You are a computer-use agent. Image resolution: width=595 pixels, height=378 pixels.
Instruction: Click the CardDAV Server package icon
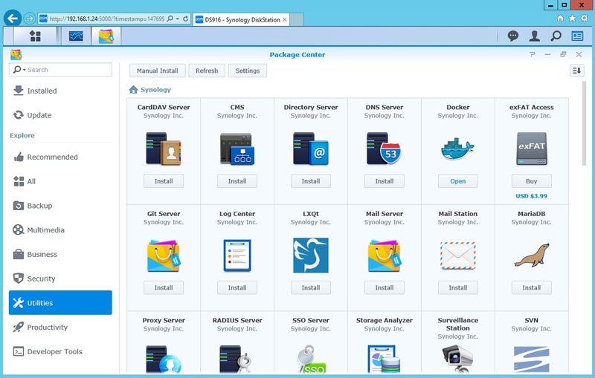[164, 149]
